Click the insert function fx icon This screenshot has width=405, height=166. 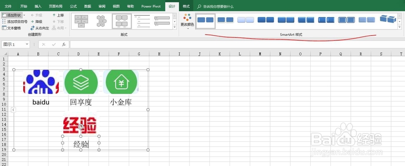click(x=64, y=44)
